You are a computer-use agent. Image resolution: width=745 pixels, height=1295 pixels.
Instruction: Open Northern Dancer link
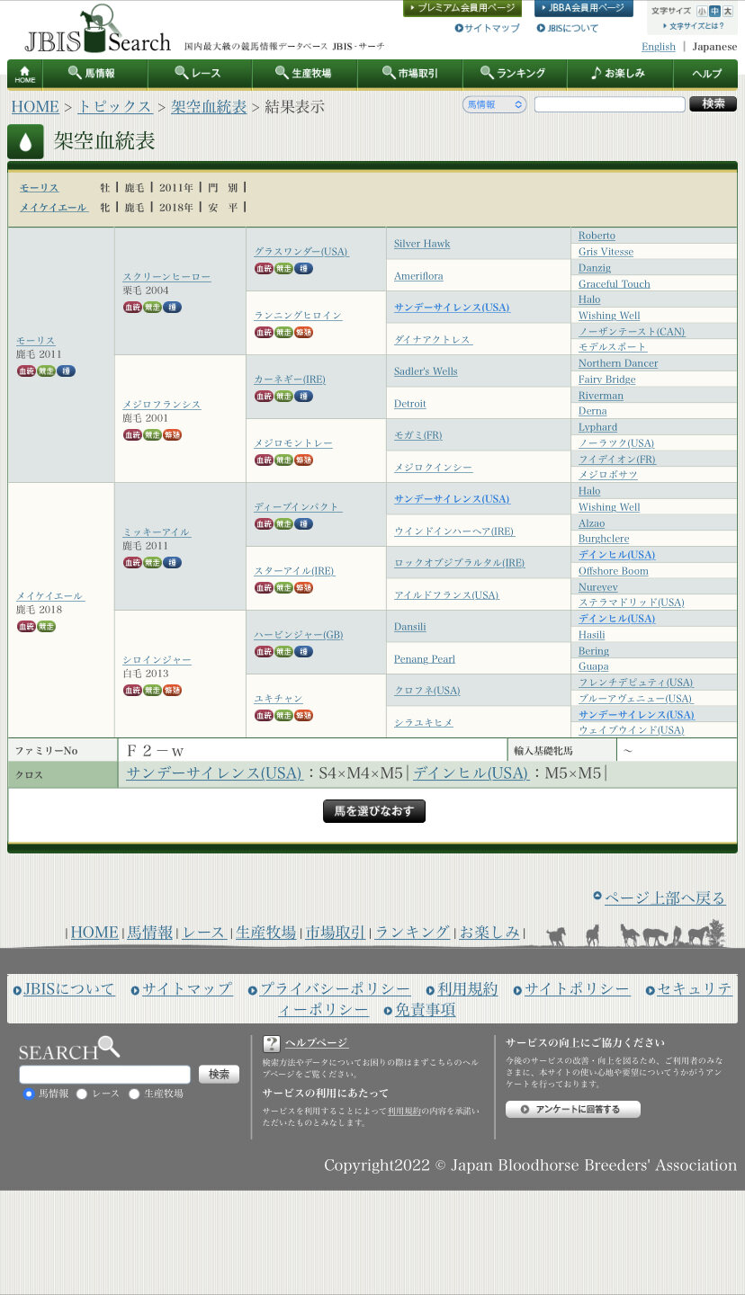point(618,363)
